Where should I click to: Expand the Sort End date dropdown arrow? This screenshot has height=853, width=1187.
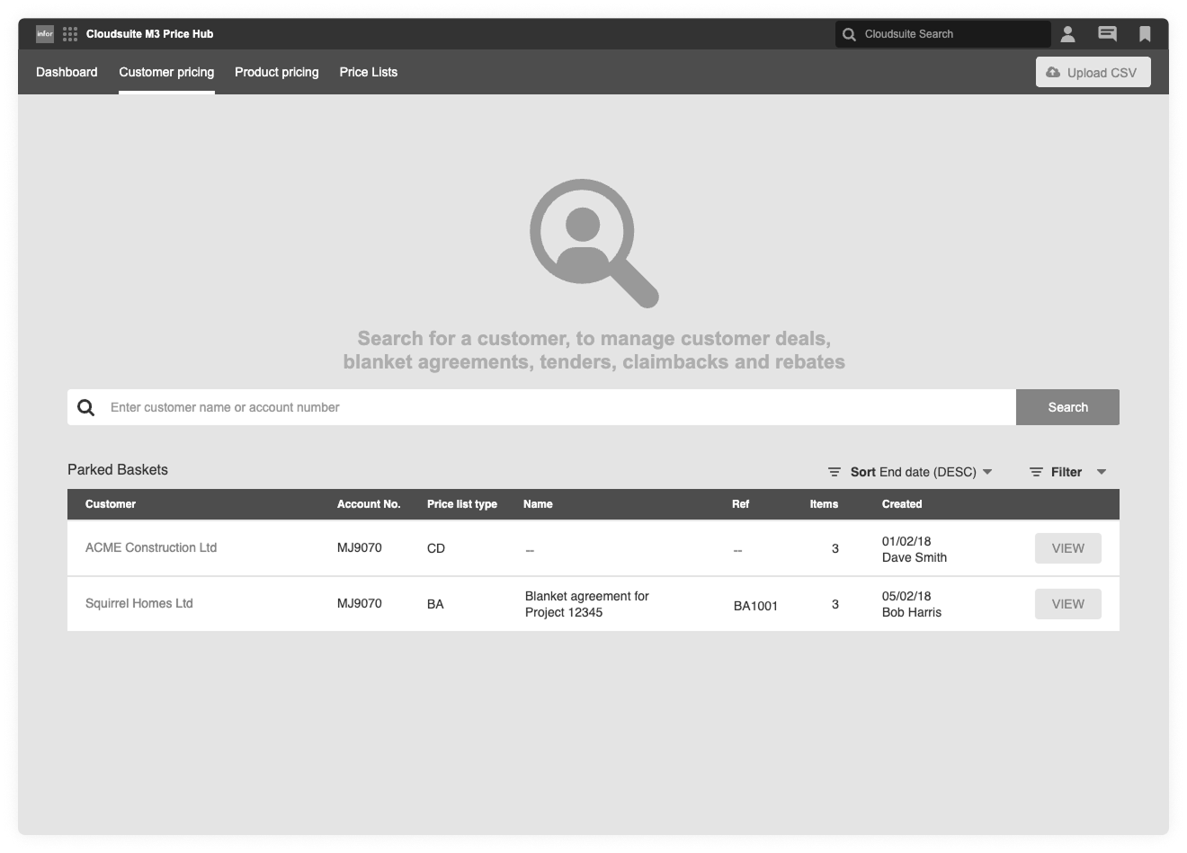tap(987, 472)
